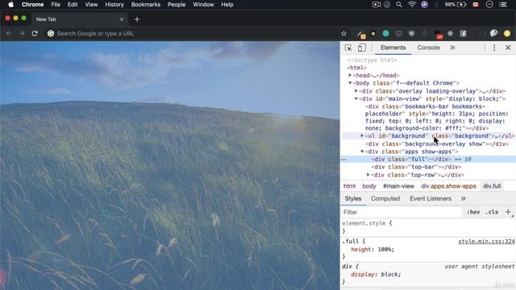516x290 pixels.
Task: Select the top-bar div node
Action: tap(416, 167)
